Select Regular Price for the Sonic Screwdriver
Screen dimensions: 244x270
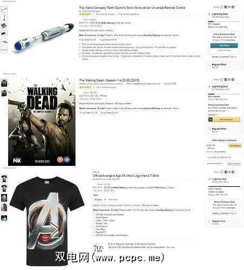pos(209,64)
